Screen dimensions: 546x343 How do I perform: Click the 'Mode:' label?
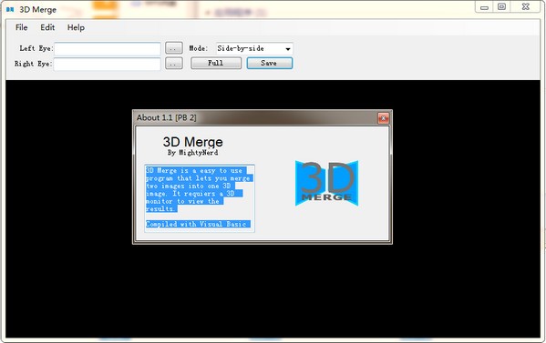(198, 48)
